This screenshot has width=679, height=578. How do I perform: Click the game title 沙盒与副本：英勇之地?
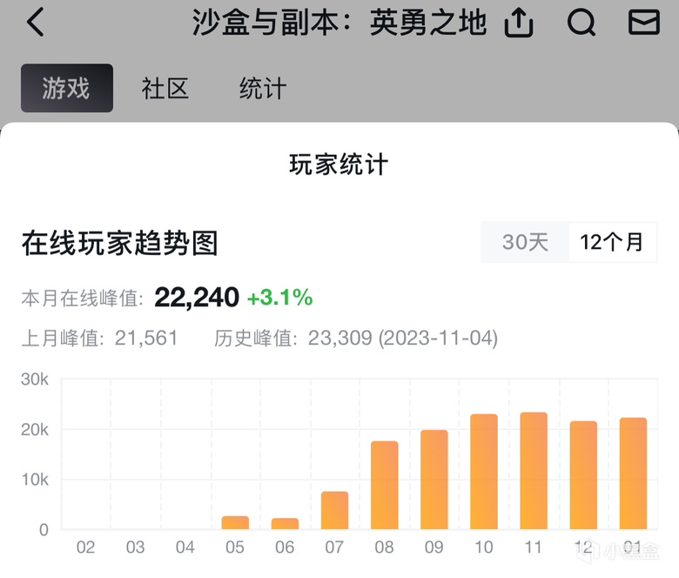(x=339, y=23)
